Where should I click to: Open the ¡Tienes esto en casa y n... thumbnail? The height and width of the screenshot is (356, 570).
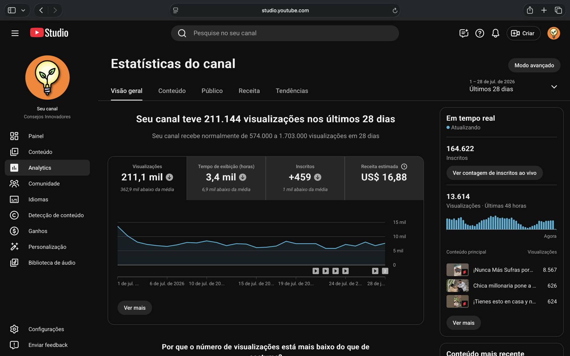coord(457,302)
